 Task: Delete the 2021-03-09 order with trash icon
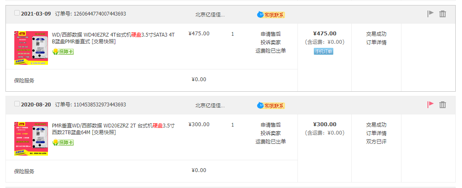(443, 14)
